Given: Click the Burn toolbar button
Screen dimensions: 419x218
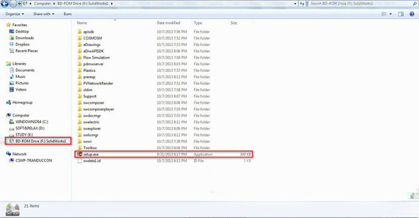Looking at the screenshot, I should pos(68,14).
